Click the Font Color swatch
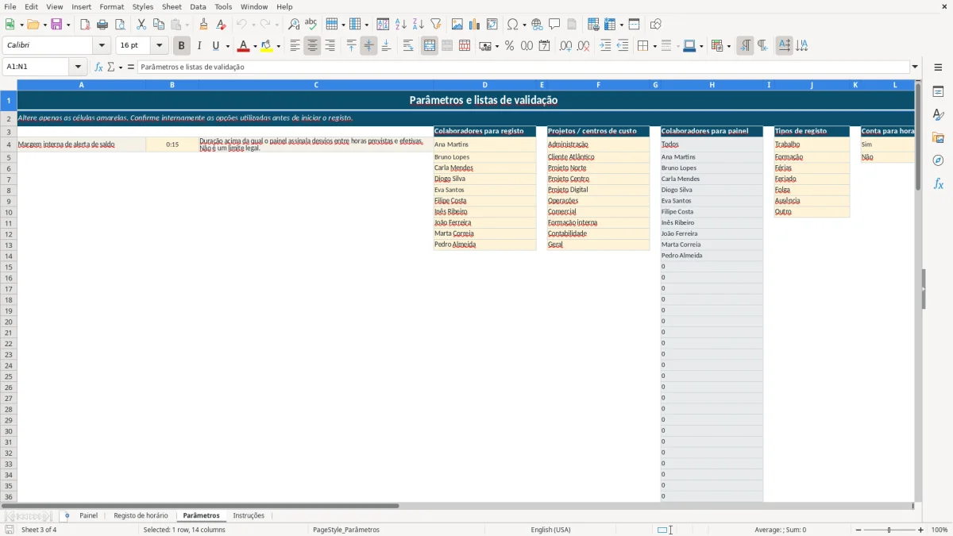Viewport: 953px width, 536px height. pyautogui.click(x=243, y=46)
